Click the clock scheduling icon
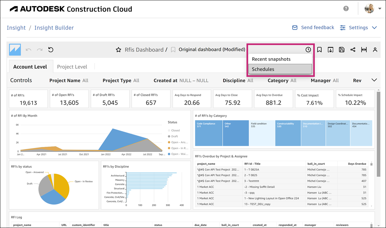This screenshot has width=386, height=228. point(308,50)
